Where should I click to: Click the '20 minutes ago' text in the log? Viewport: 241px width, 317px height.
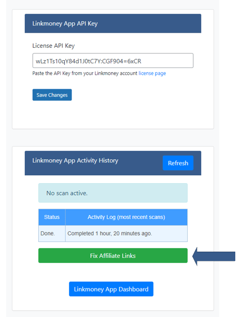pos(133,233)
